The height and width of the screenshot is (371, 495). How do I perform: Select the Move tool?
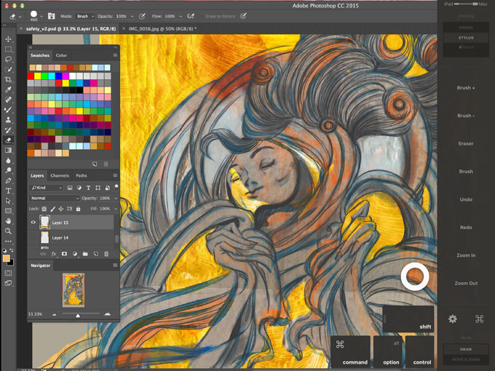9,39
